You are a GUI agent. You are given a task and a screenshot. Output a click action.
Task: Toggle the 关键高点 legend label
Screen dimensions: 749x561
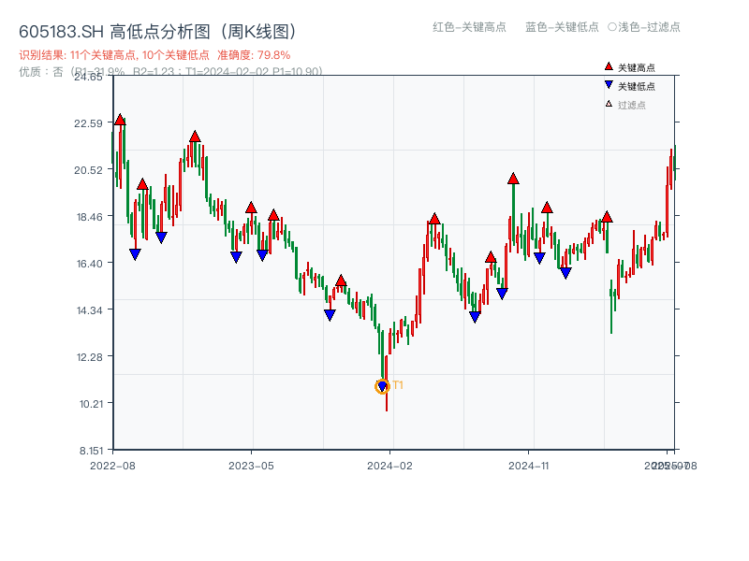(x=637, y=67)
